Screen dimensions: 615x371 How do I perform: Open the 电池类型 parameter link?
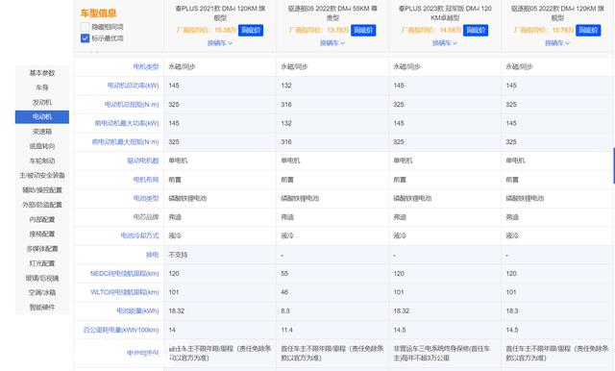[x=146, y=198]
